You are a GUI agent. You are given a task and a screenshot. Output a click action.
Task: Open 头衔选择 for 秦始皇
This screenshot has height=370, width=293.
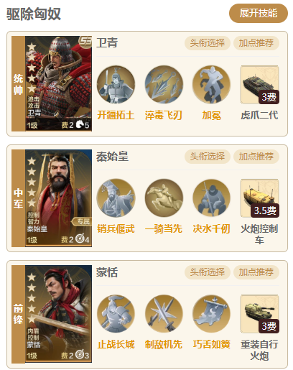pos(208,157)
